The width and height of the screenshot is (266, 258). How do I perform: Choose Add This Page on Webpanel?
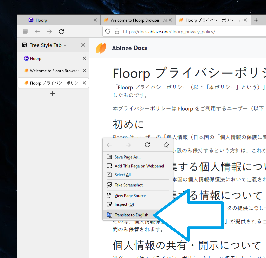pos(138,166)
